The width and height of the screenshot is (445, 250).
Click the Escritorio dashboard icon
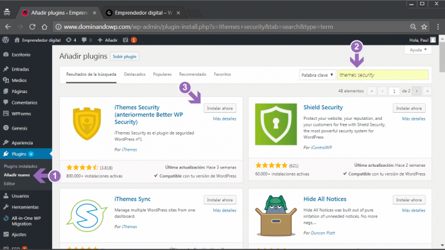pyautogui.click(x=6, y=54)
